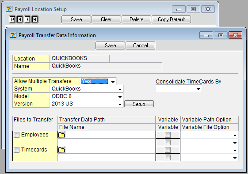Click Clear in Payroll Location Setup toolbar

pos(106,19)
